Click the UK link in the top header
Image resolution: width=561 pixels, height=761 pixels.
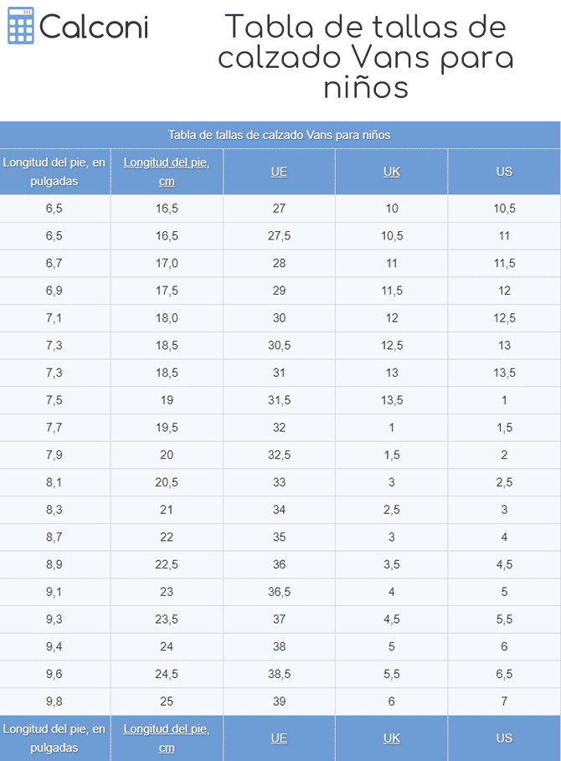392,172
